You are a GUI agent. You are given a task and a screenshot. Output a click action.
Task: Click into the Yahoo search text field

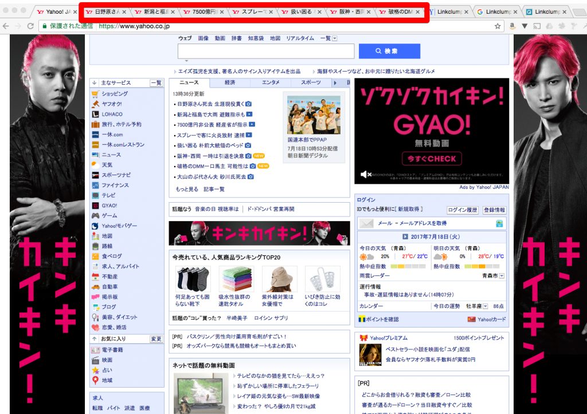click(x=266, y=52)
